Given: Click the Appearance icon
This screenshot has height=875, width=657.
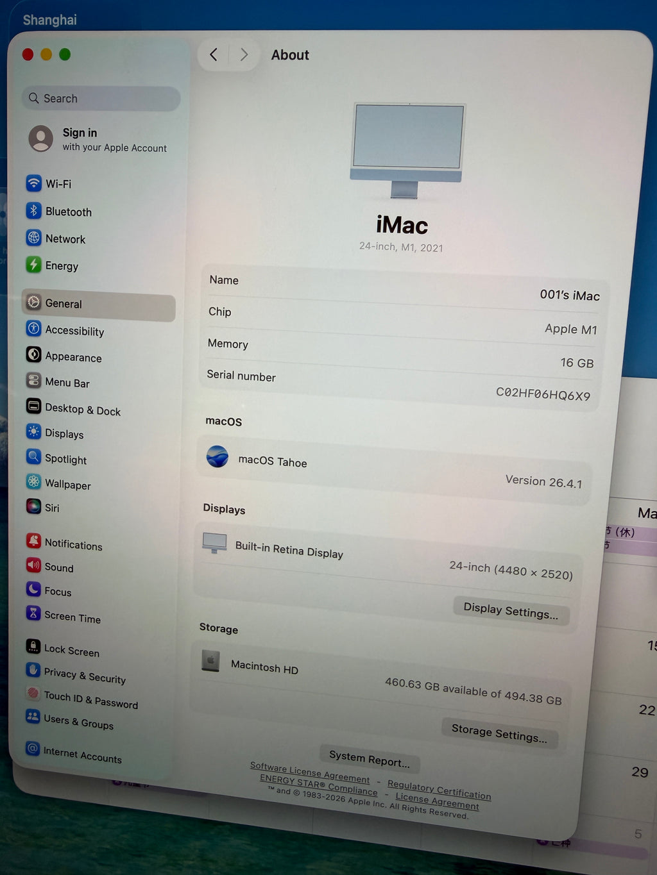Looking at the screenshot, I should pos(33,355).
